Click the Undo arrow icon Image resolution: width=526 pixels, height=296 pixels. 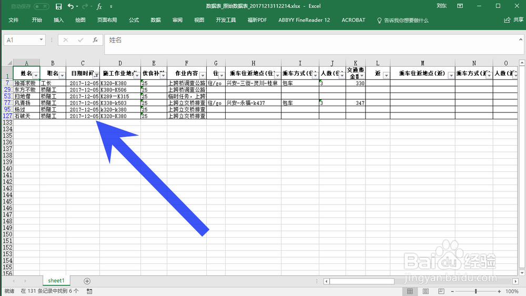pos(70,6)
